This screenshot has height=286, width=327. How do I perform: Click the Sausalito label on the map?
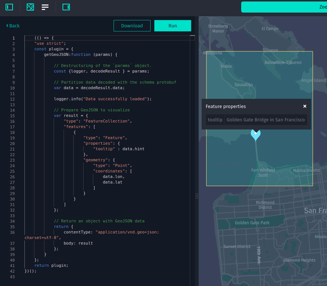[243, 84]
